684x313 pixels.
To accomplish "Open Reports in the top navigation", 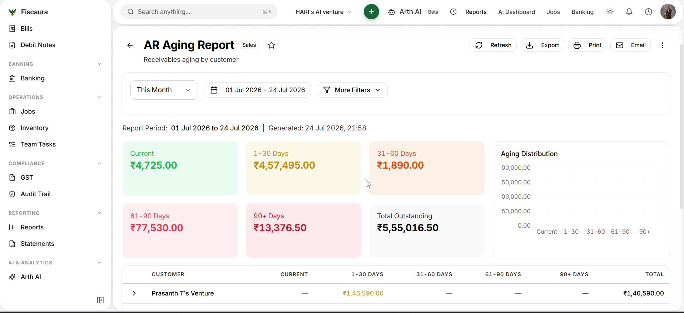I will coord(476,12).
